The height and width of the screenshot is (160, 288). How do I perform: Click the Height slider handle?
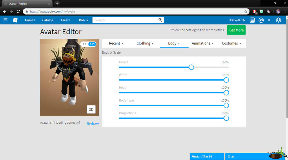click(191, 67)
